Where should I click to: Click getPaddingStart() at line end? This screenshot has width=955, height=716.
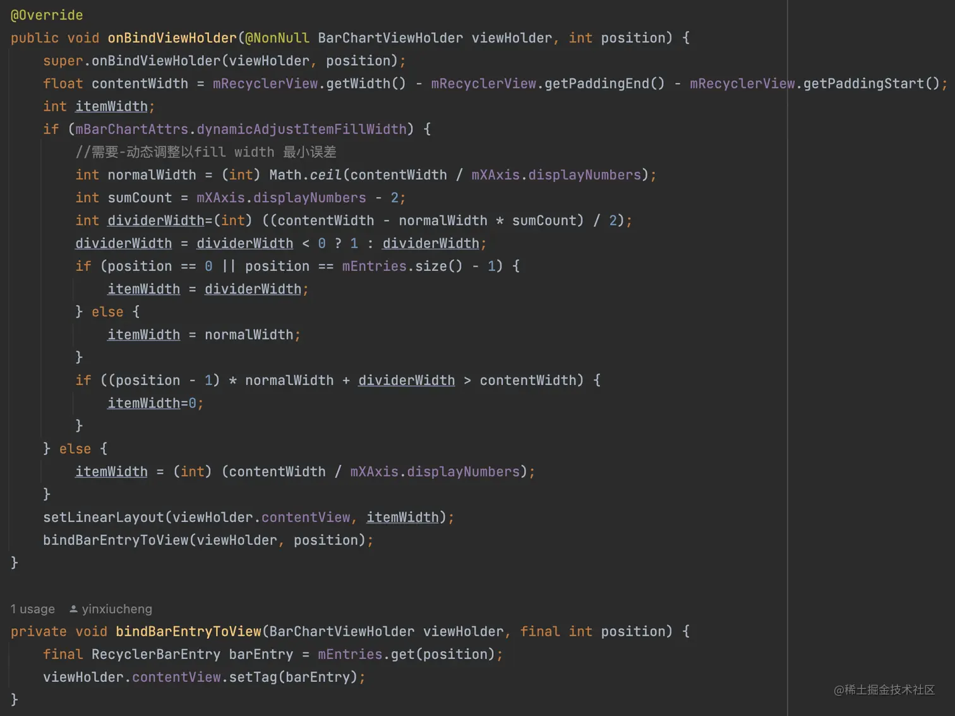(872, 83)
